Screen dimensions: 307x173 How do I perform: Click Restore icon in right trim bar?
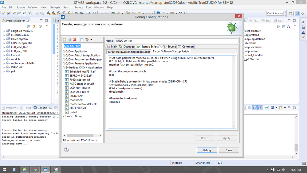click(x=303, y=22)
